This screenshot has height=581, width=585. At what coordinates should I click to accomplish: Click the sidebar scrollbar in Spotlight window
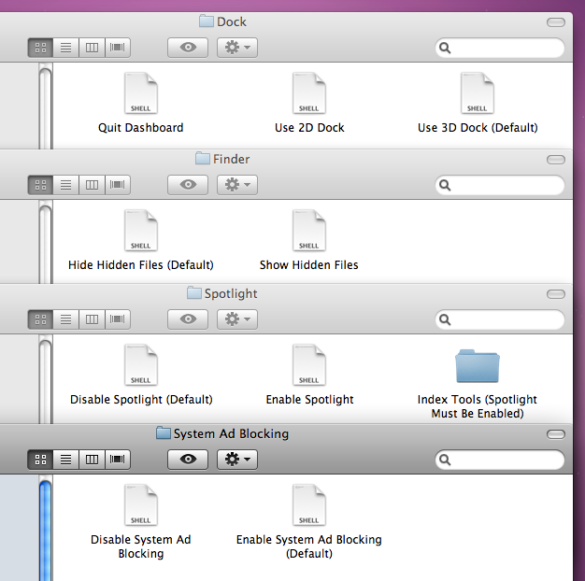(45, 380)
